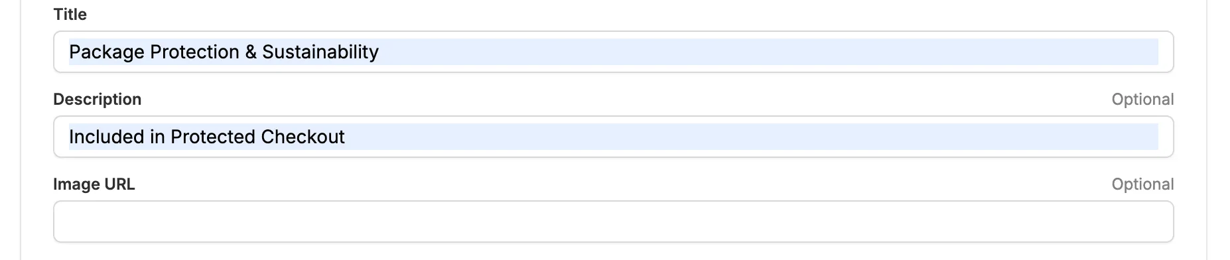
Task: Click the Optional tag beside Image URL
Action: (x=1142, y=184)
